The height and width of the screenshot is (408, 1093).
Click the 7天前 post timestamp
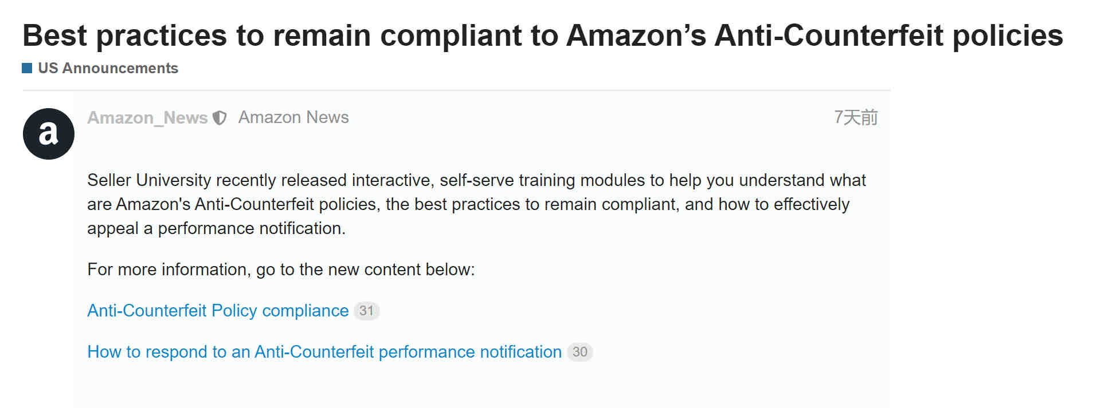(856, 117)
